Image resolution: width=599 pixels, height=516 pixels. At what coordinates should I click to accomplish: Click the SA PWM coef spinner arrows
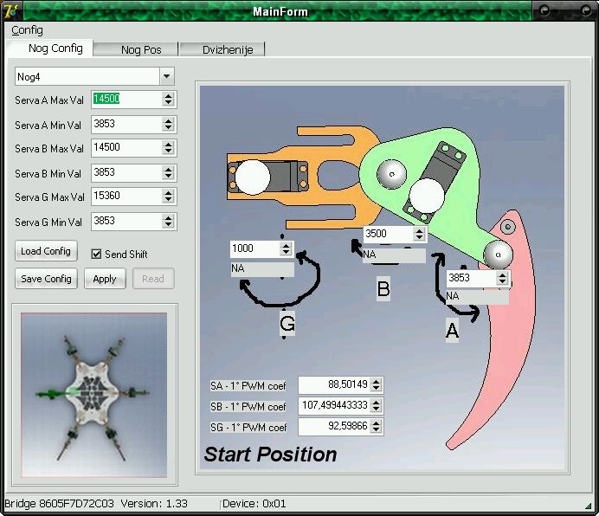pos(376,385)
